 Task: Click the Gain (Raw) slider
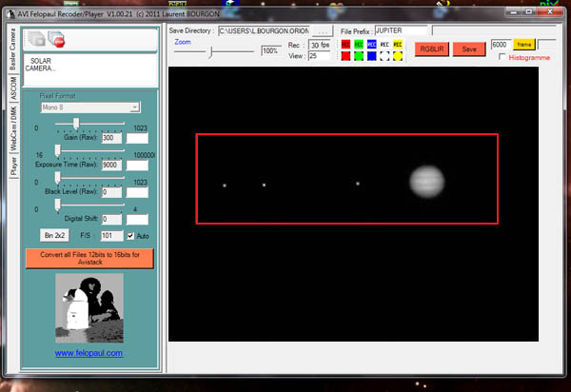75,125
